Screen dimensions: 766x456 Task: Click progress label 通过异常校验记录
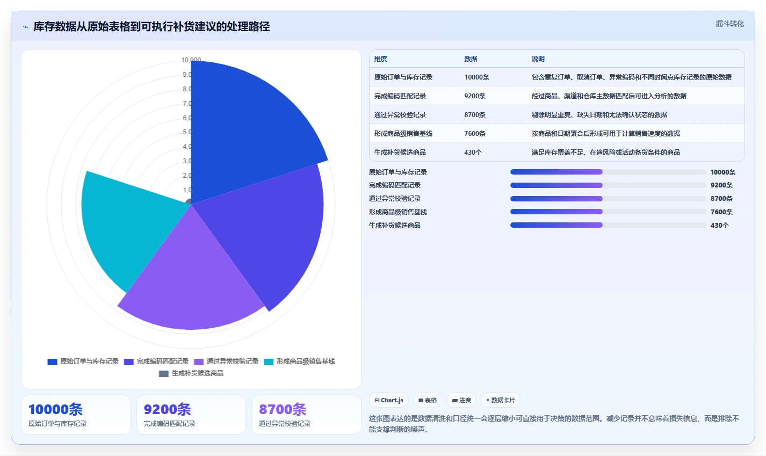395,199
